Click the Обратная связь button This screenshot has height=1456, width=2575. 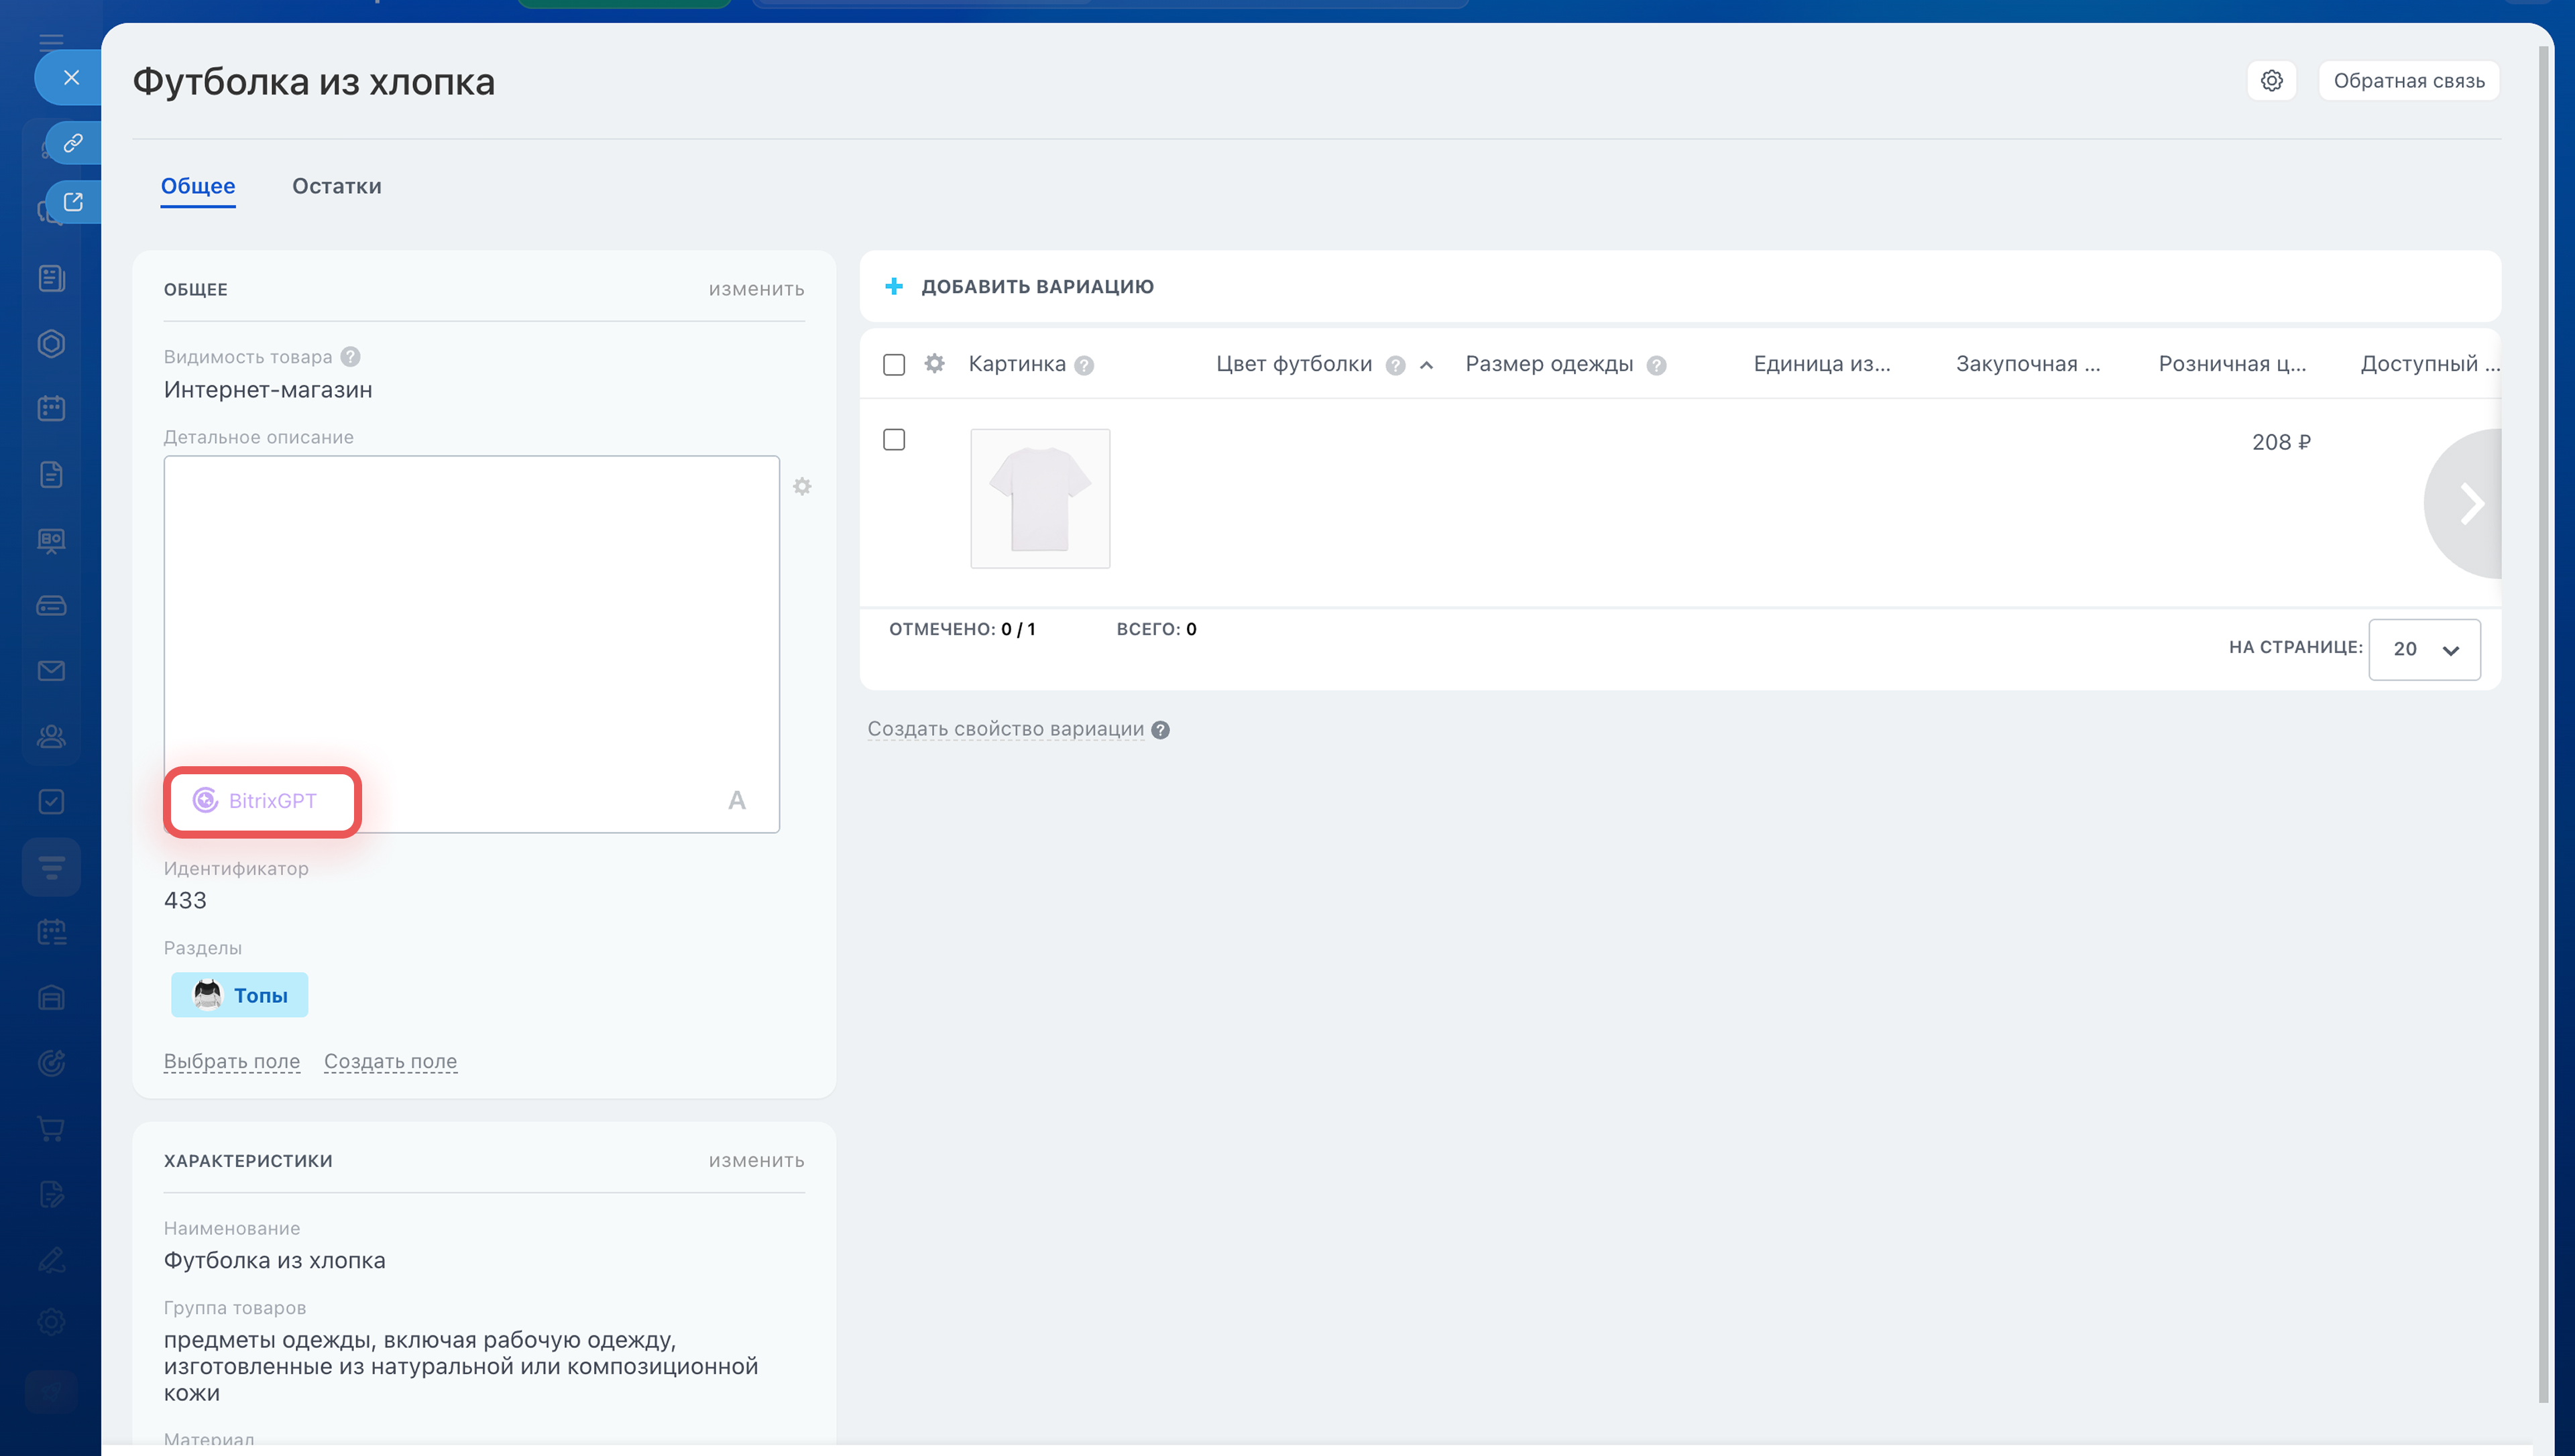[2408, 81]
